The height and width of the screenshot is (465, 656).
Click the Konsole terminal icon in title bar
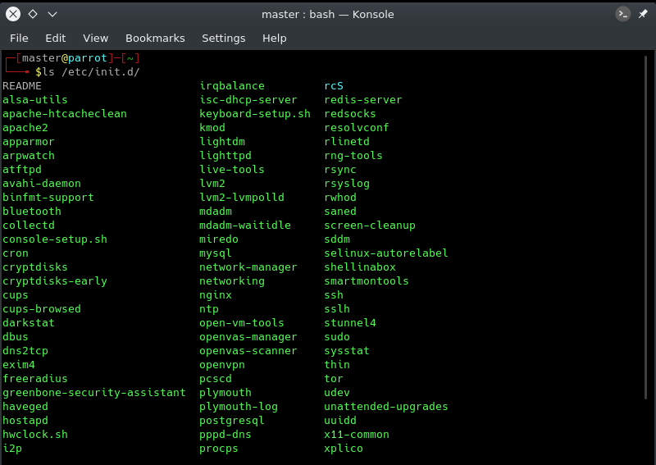pos(623,14)
